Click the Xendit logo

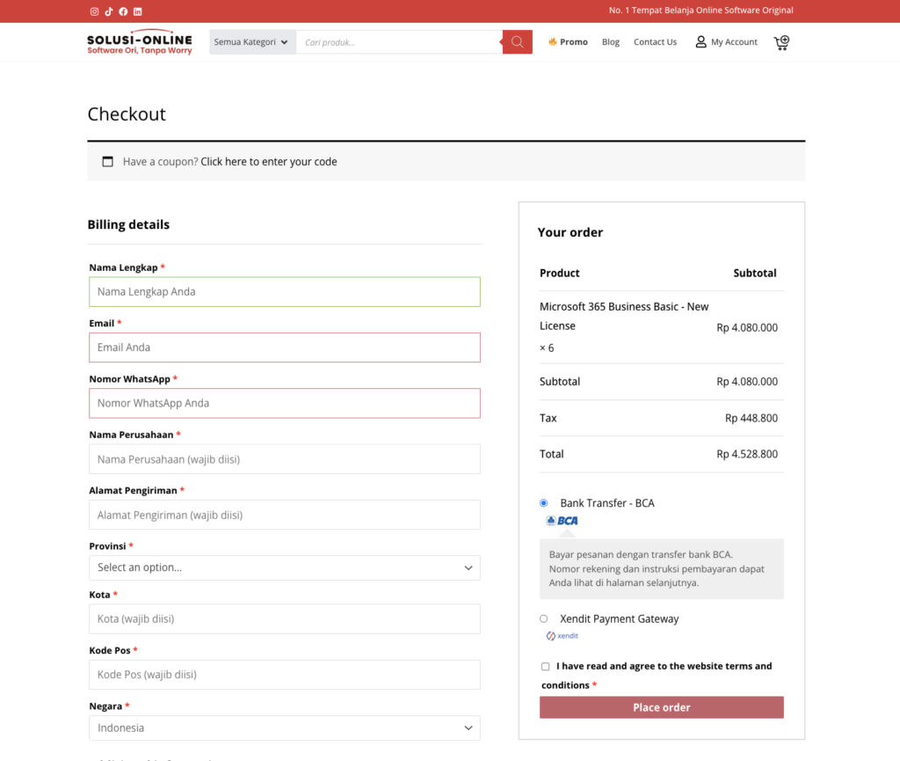coord(562,636)
